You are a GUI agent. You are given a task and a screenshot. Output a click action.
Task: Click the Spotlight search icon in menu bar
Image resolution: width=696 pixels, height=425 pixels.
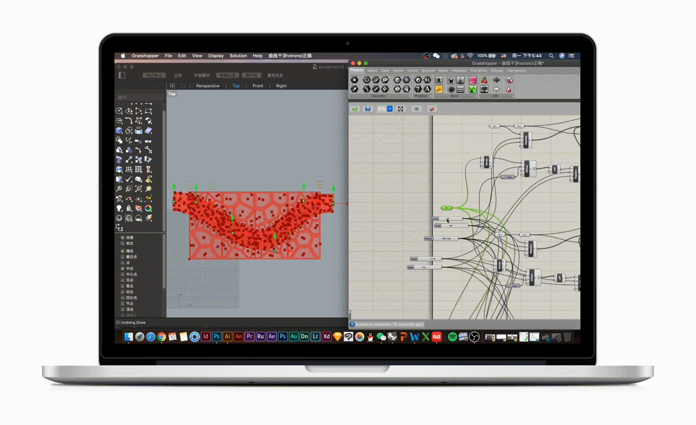pyautogui.click(x=551, y=56)
